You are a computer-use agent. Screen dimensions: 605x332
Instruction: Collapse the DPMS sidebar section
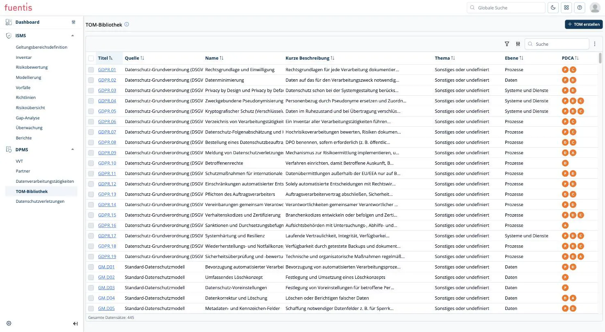[x=73, y=150]
